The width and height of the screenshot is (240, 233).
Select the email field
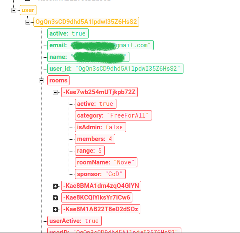(x=101, y=45)
